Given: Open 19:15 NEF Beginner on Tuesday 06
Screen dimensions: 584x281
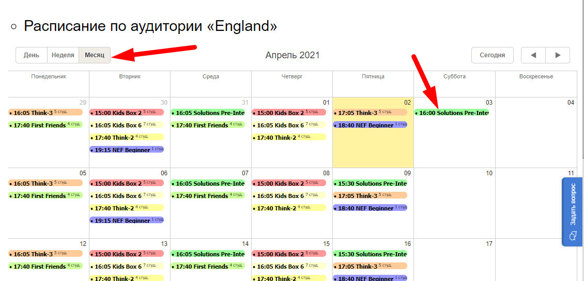Looking at the screenshot, I should click(127, 220).
